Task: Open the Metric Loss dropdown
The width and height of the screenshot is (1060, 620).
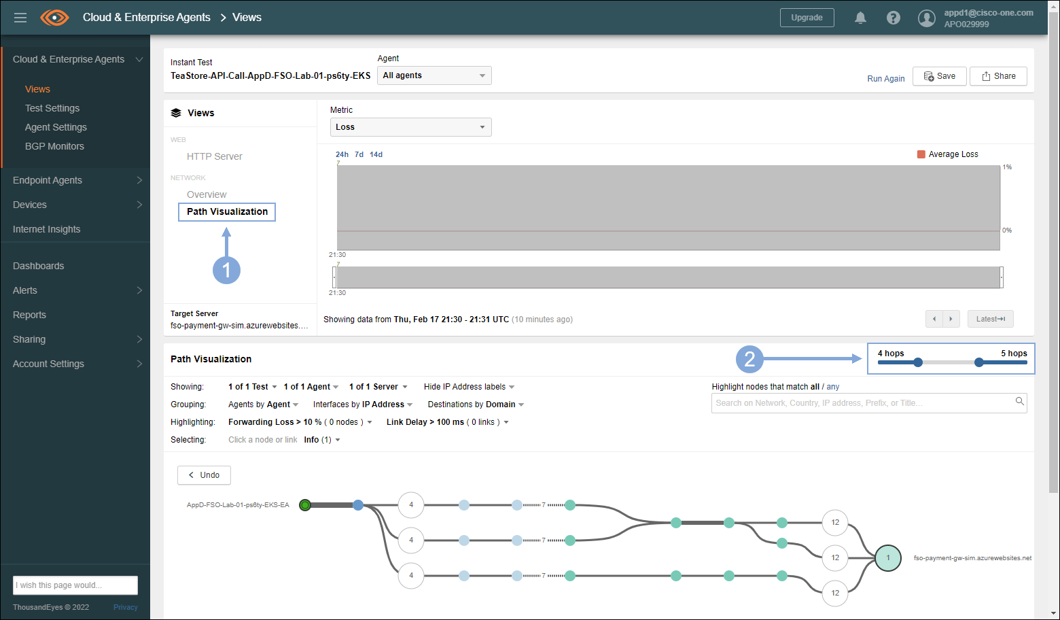Action: pos(410,127)
